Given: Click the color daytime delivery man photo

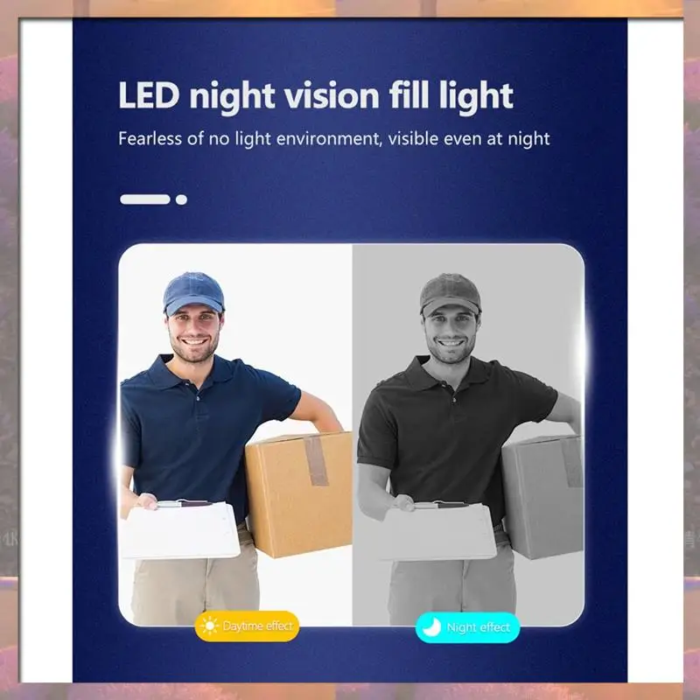Looking at the screenshot, I should (235, 435).
